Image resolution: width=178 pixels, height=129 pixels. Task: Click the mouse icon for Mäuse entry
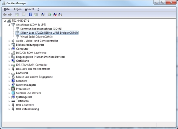(x=13, y=77)
